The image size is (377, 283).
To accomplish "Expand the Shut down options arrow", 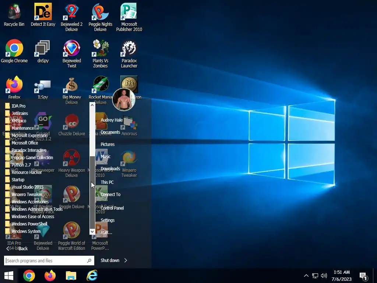I will (126, 261).
